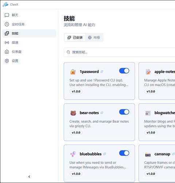Click the ClawX logo icon
The image size is (175, 183).
[x=5, y=4]
